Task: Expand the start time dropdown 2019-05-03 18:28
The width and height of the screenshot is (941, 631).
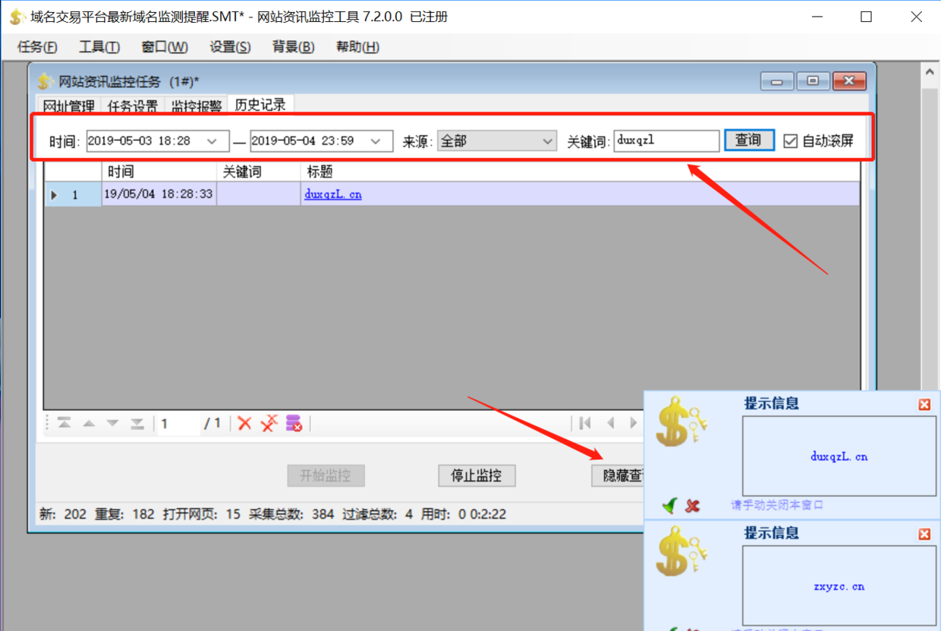Action: coord(212,141)
